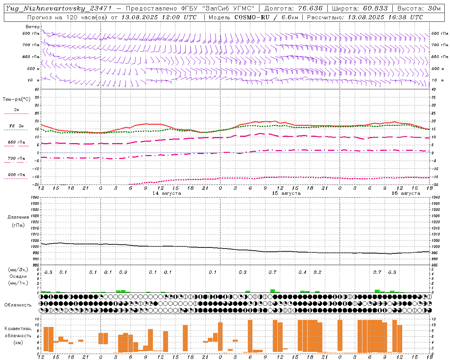Click the Облачность cloudiness row label
The height and width of the screenshot is (360, 450).
pos(18,305)
